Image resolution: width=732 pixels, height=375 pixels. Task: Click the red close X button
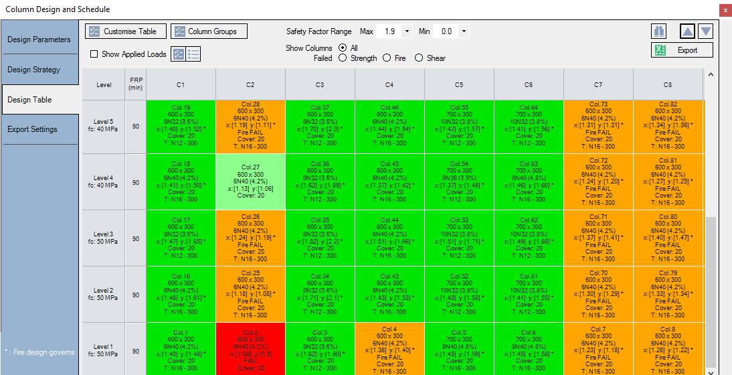click(725, 10)
